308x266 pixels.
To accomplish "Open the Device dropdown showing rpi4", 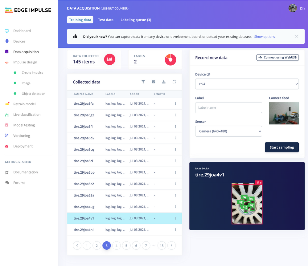I will pos(247,84).
